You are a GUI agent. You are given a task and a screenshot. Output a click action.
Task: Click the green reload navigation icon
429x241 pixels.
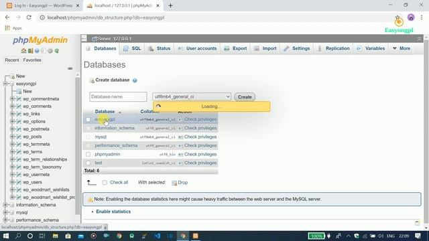(x=57, y=51)
